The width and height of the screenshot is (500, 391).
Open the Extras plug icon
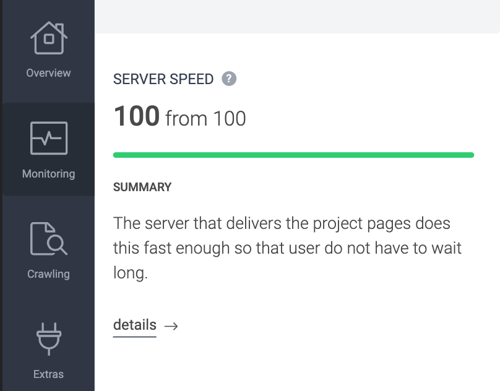[49, 339]
